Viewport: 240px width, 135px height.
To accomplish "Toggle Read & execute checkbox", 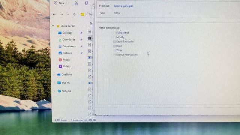I will pos(114,42).
